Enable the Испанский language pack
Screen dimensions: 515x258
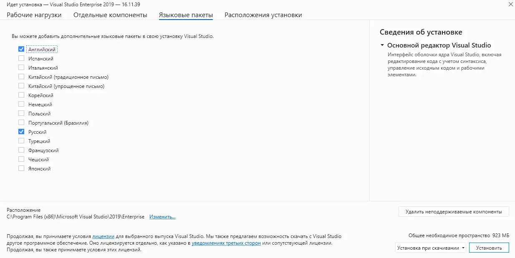coord(21,58)
